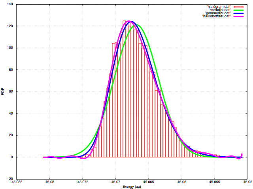Click the blue gammadist legend line sample
Viewport: 253px width, 189px height.
[x=238, y=13]
